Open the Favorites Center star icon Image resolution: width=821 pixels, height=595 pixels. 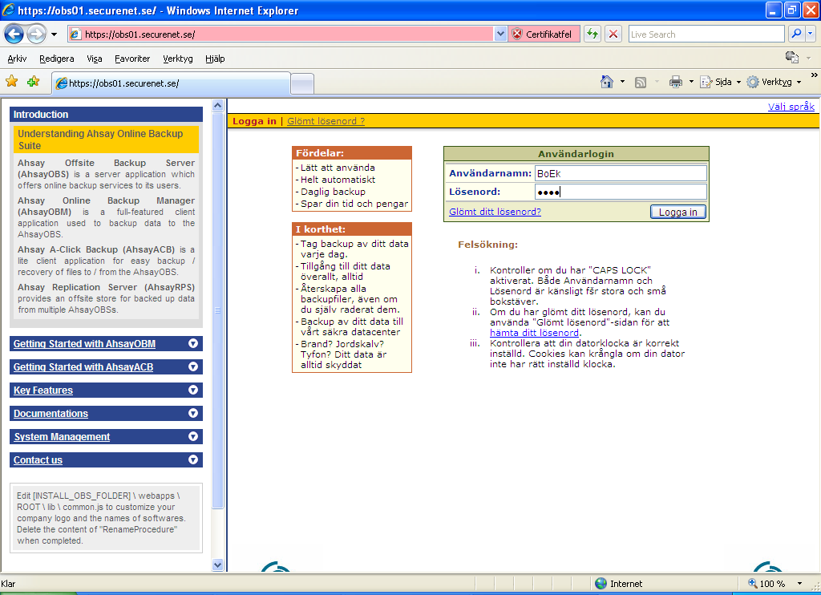click(11, 82)
